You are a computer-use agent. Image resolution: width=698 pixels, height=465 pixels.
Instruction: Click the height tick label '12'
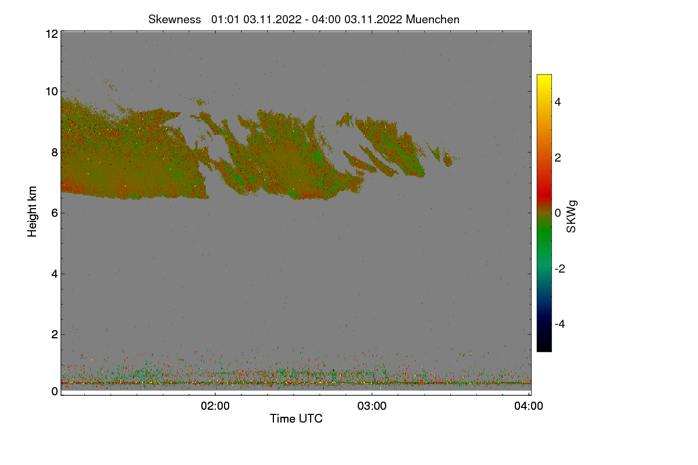(51, 34)
